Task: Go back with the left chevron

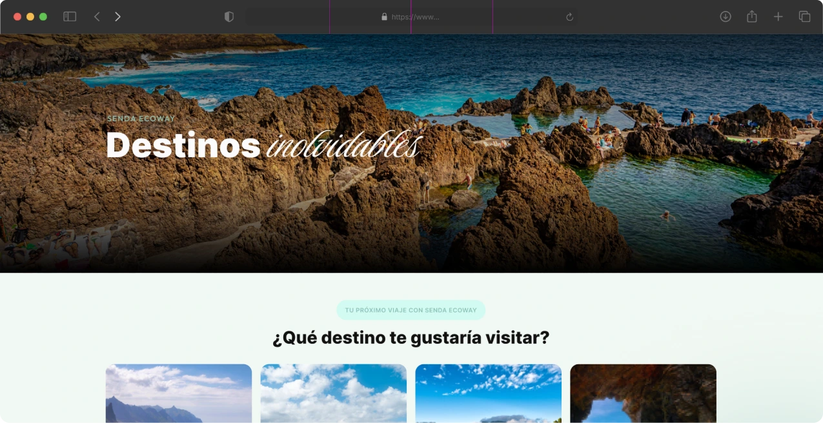Action: pyautogui.click(x=97, y=17)
